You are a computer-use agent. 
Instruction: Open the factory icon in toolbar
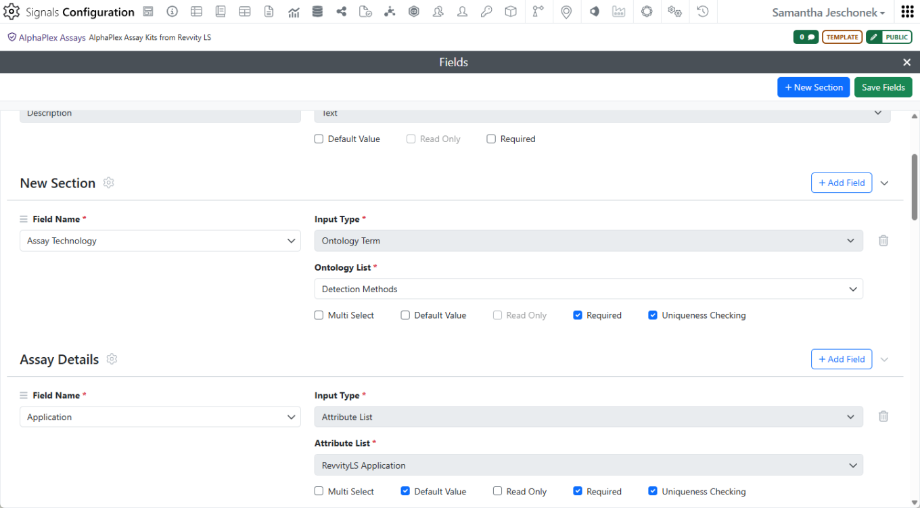click(618, 11)
